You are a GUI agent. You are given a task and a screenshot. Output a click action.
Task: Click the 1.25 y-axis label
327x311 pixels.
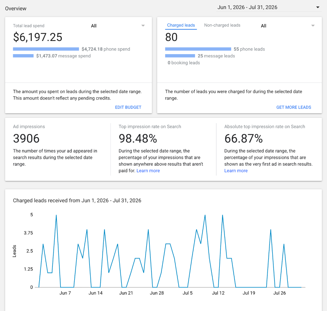[x=28, y=269]
